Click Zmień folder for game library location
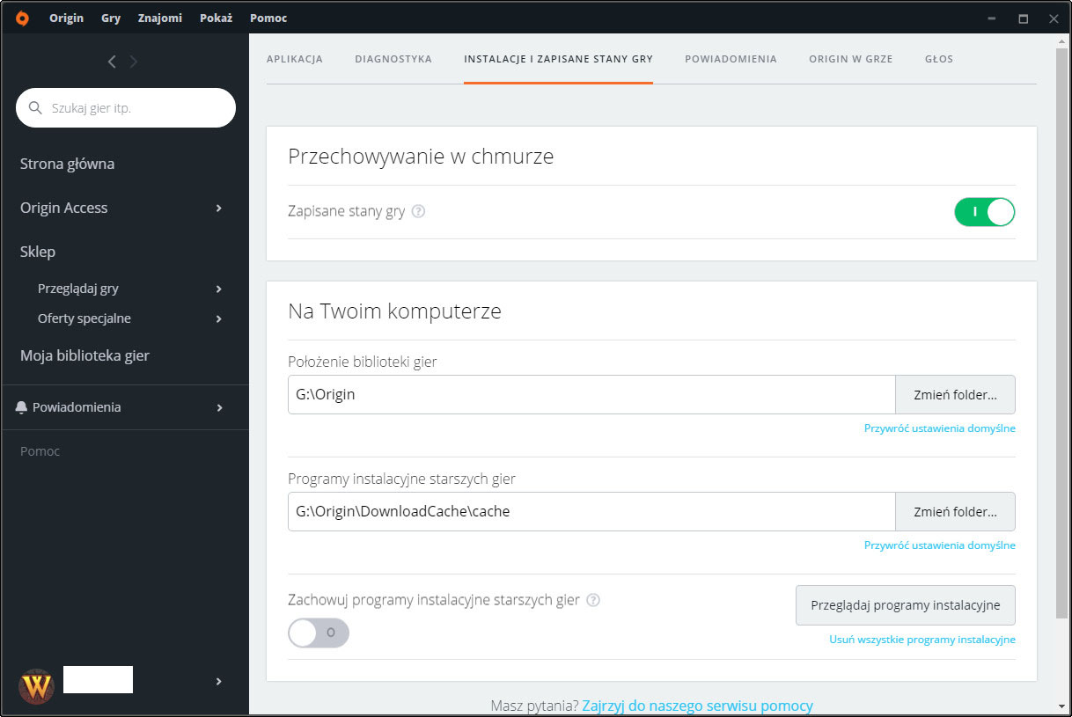 [x=956, y=395]
